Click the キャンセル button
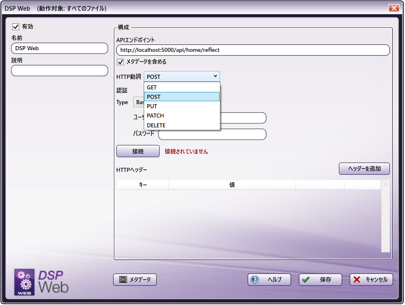 (x=372, y=280)
